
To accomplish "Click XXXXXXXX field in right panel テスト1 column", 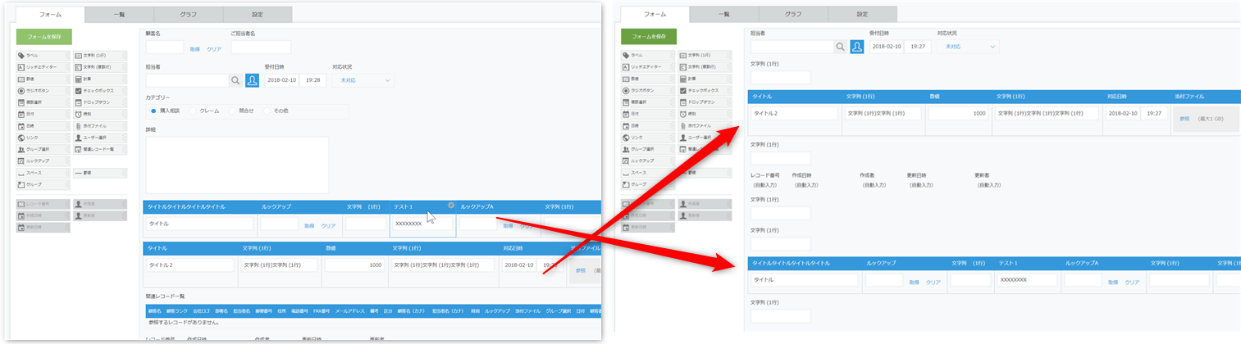I will click(1026, 280).
